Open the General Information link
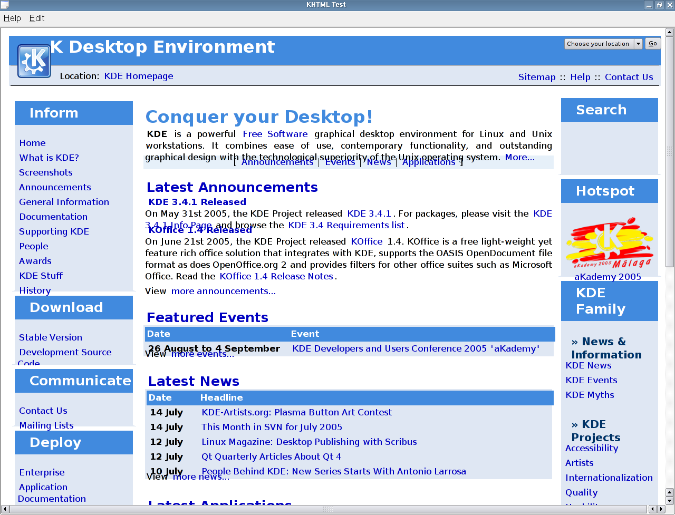Screen dimensions: 675x515 (64, 202)
